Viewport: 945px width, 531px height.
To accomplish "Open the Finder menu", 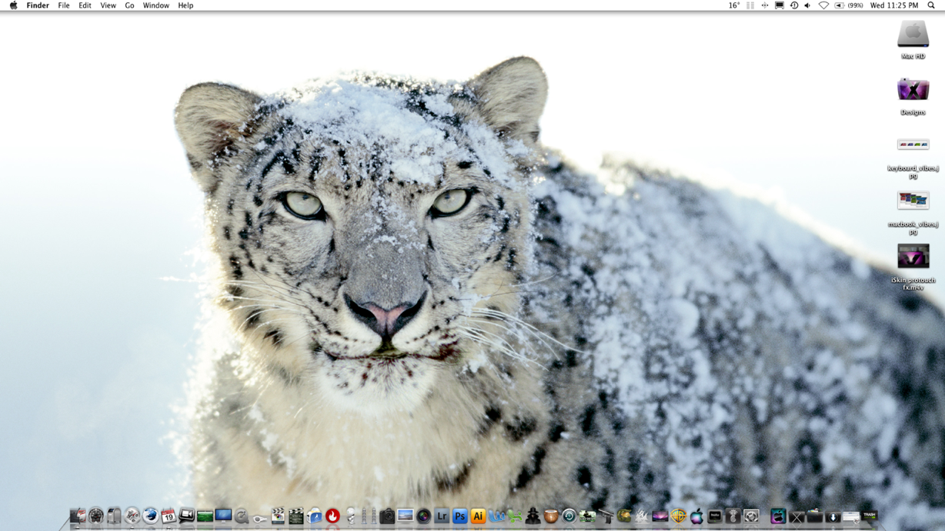I will coord(38,5).
